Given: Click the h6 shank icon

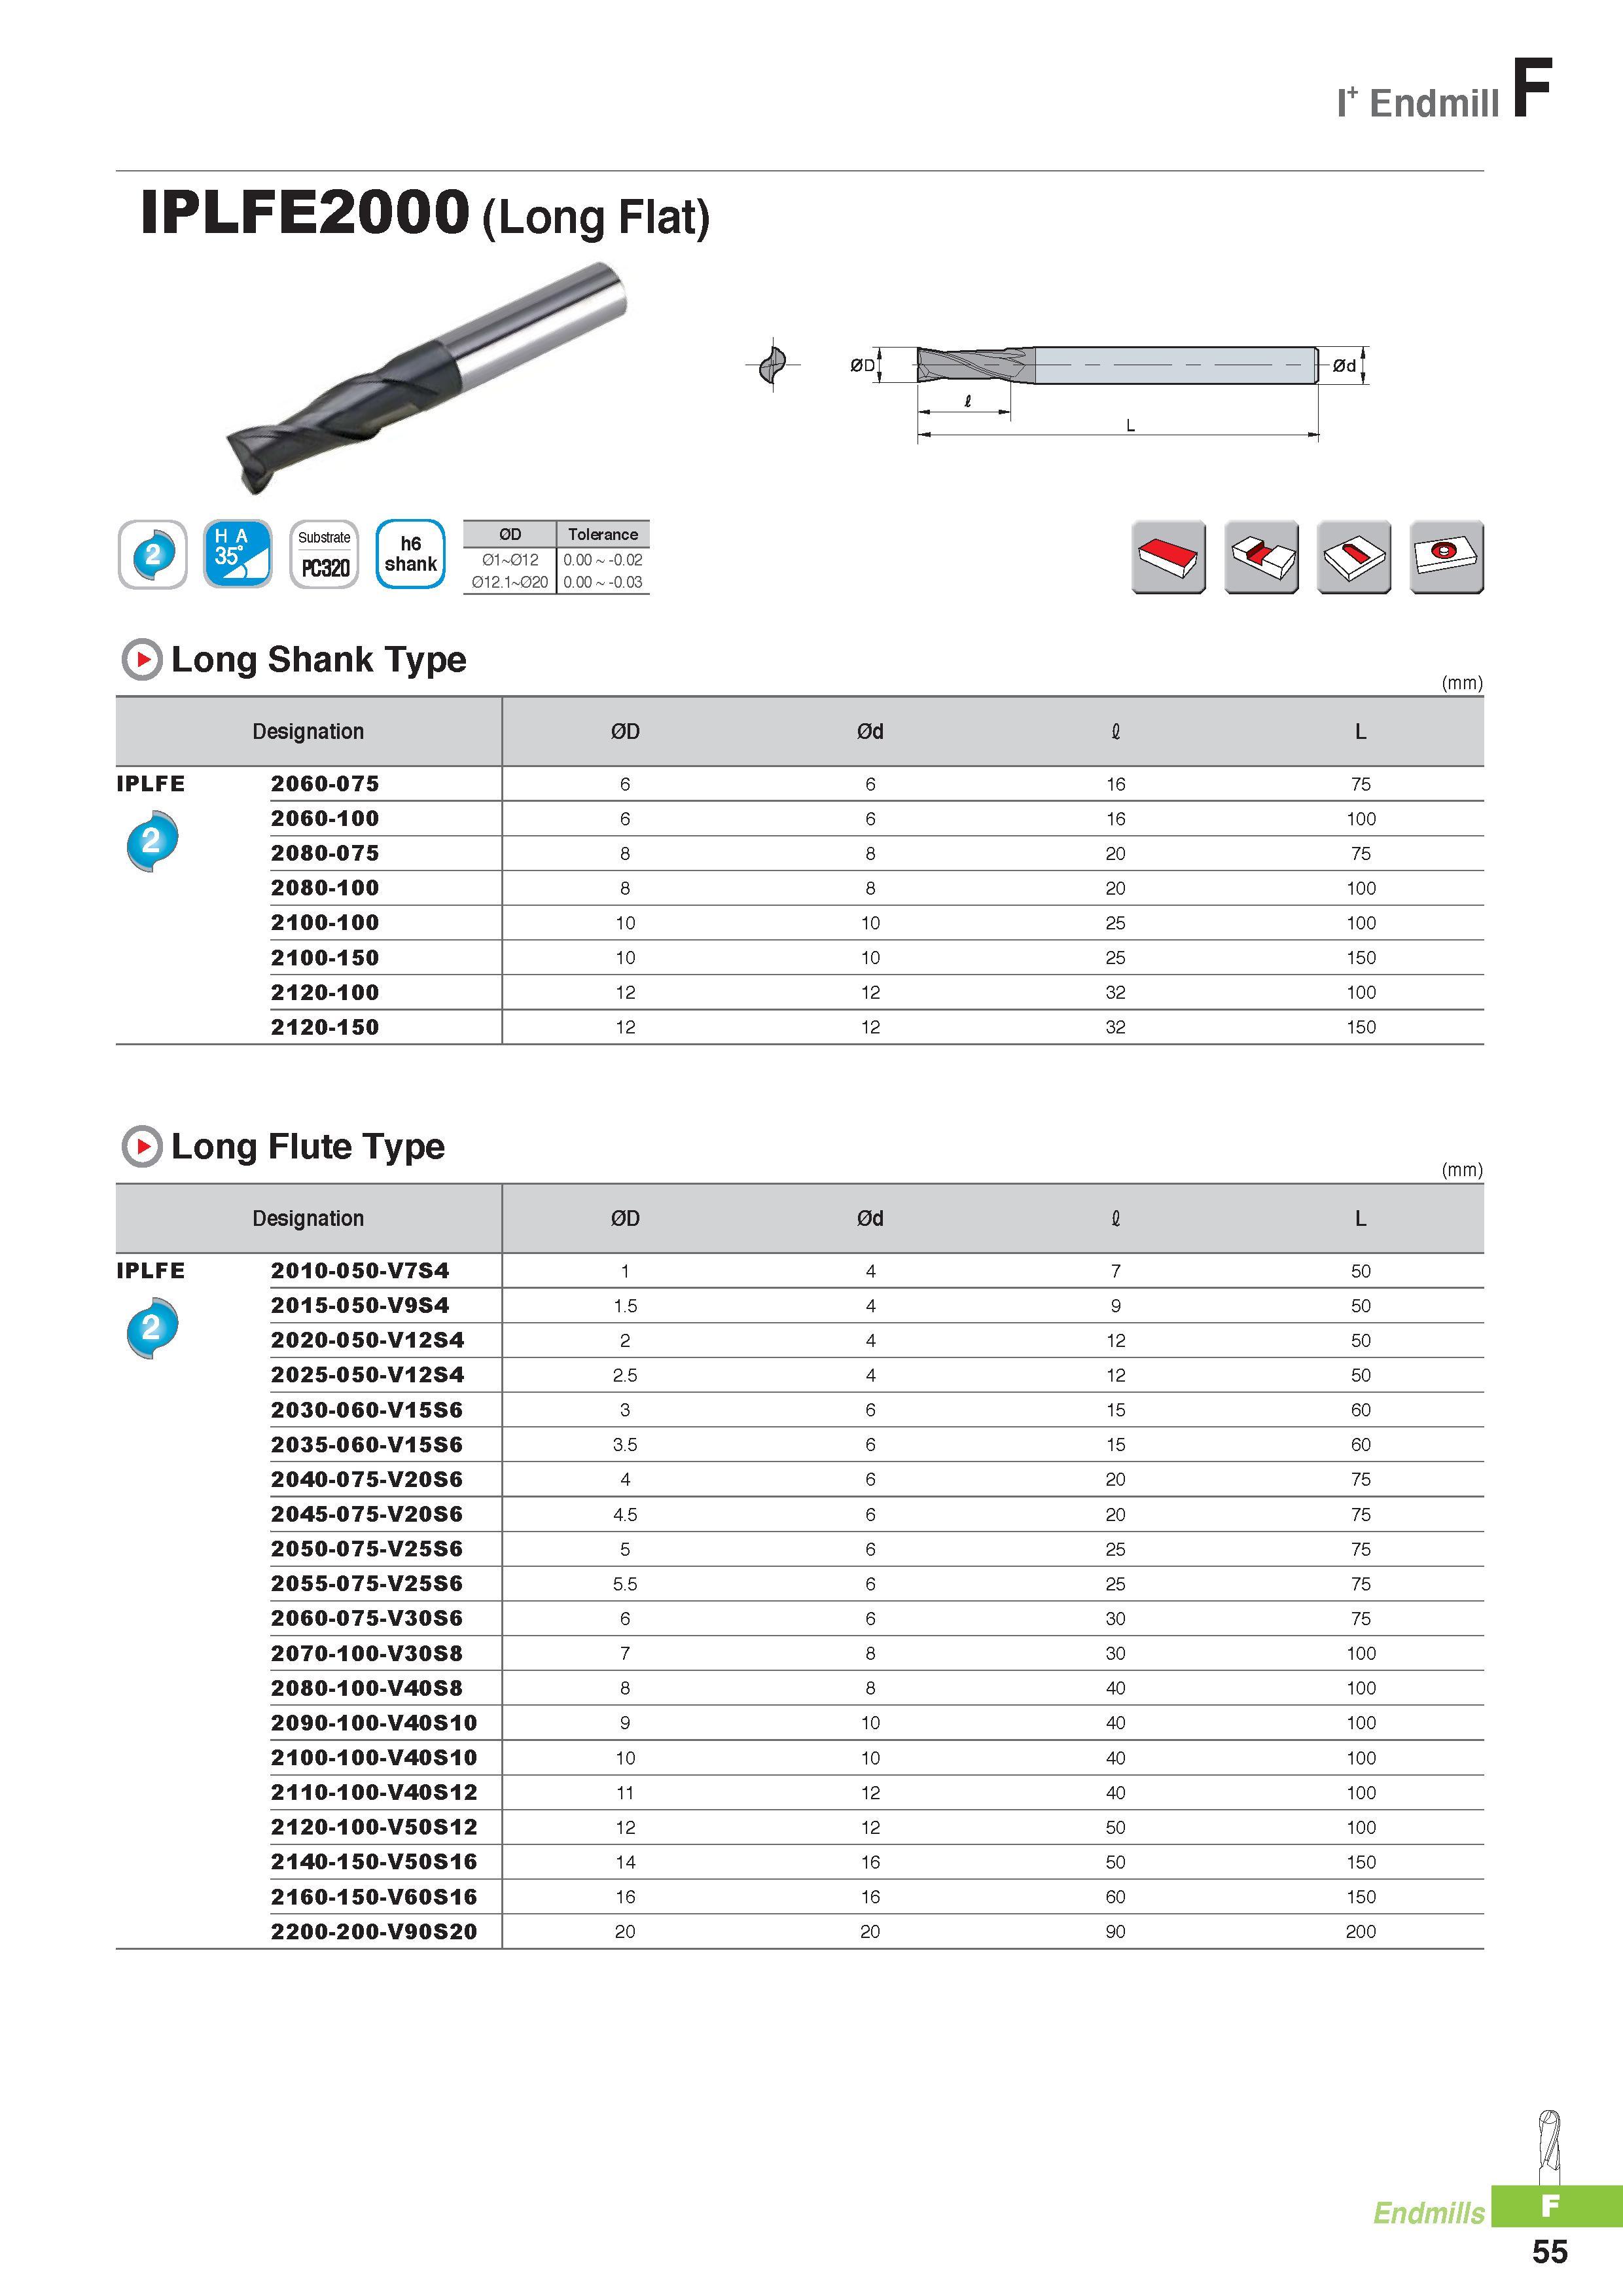Looking at the screenshot, I should [410, 554].
